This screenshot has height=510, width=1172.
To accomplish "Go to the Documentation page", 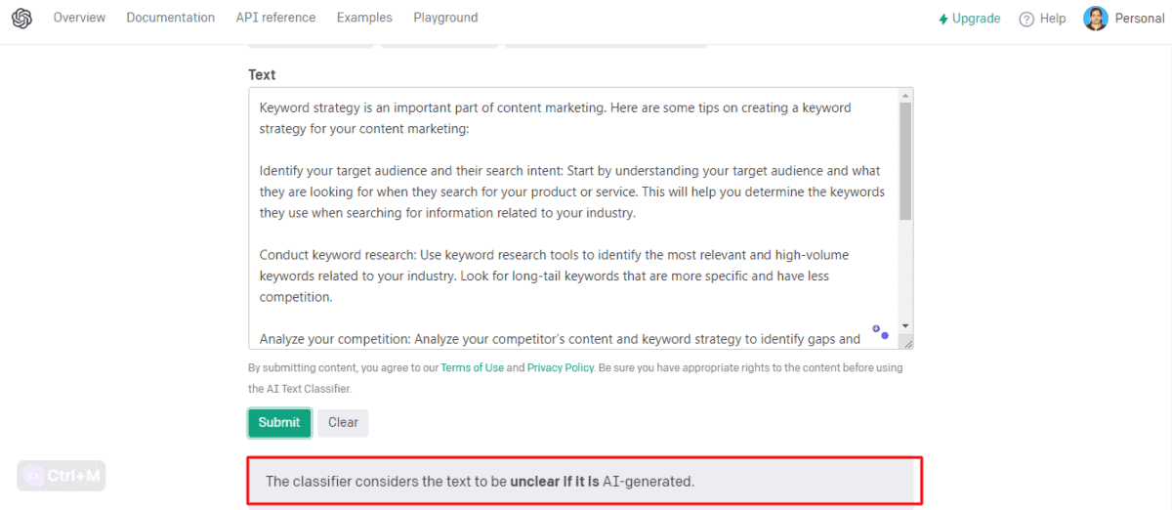I will tap(171, 18).
